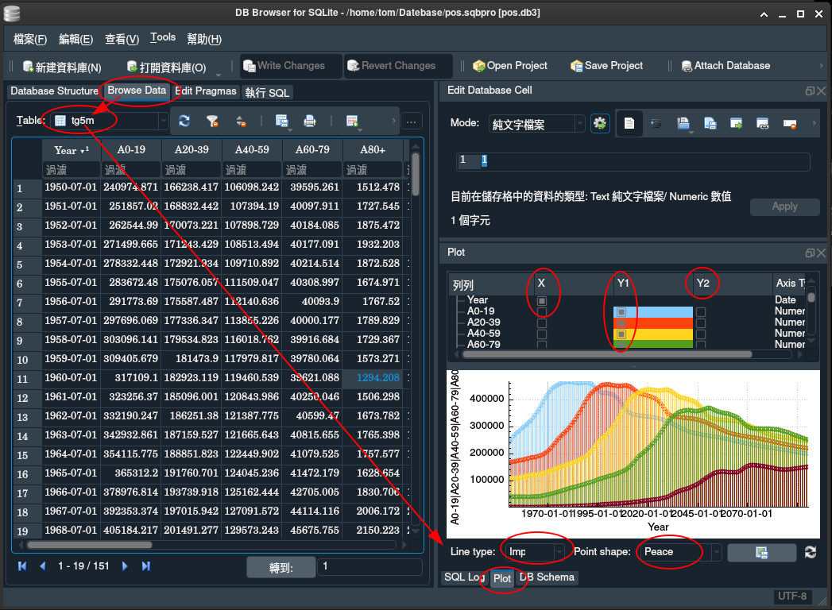Print the browsed table data
The width and height of the screenshot is (832, 610).
(x=310, y=121)
